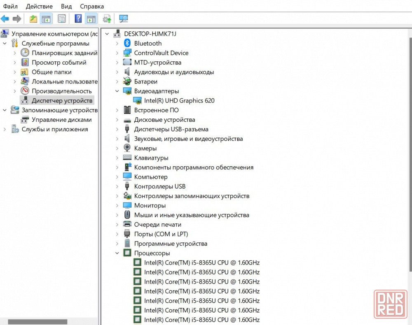Click the Forward arrow toolbar icon
Viewport: 412px width, 325px height.
17,19
